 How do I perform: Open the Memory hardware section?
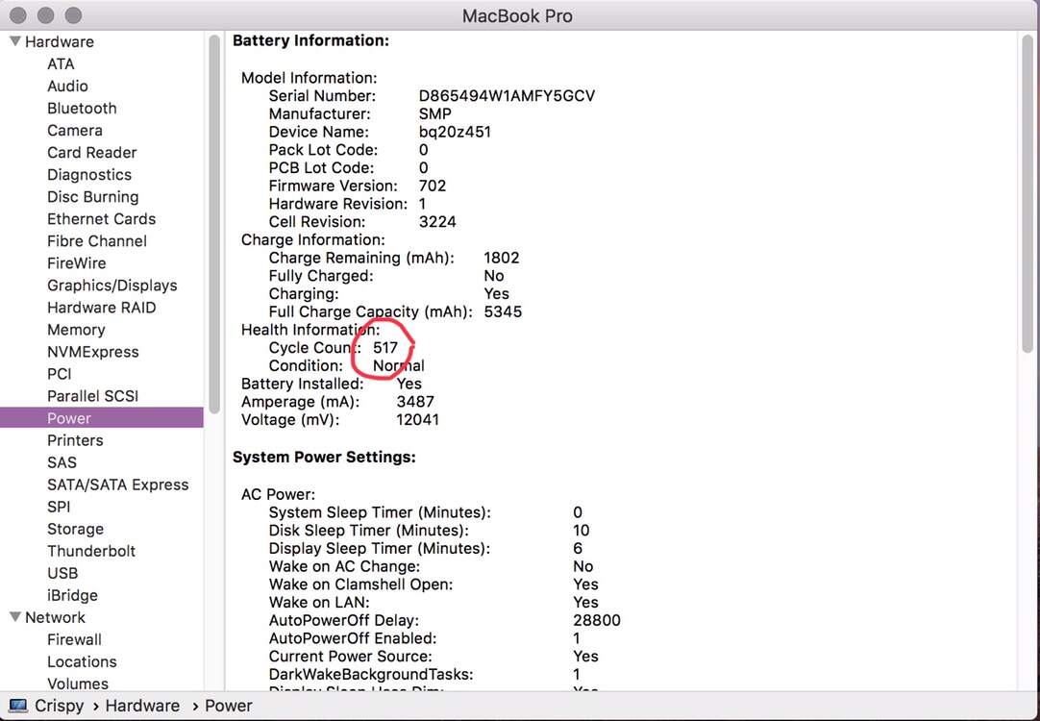[76, 330]
